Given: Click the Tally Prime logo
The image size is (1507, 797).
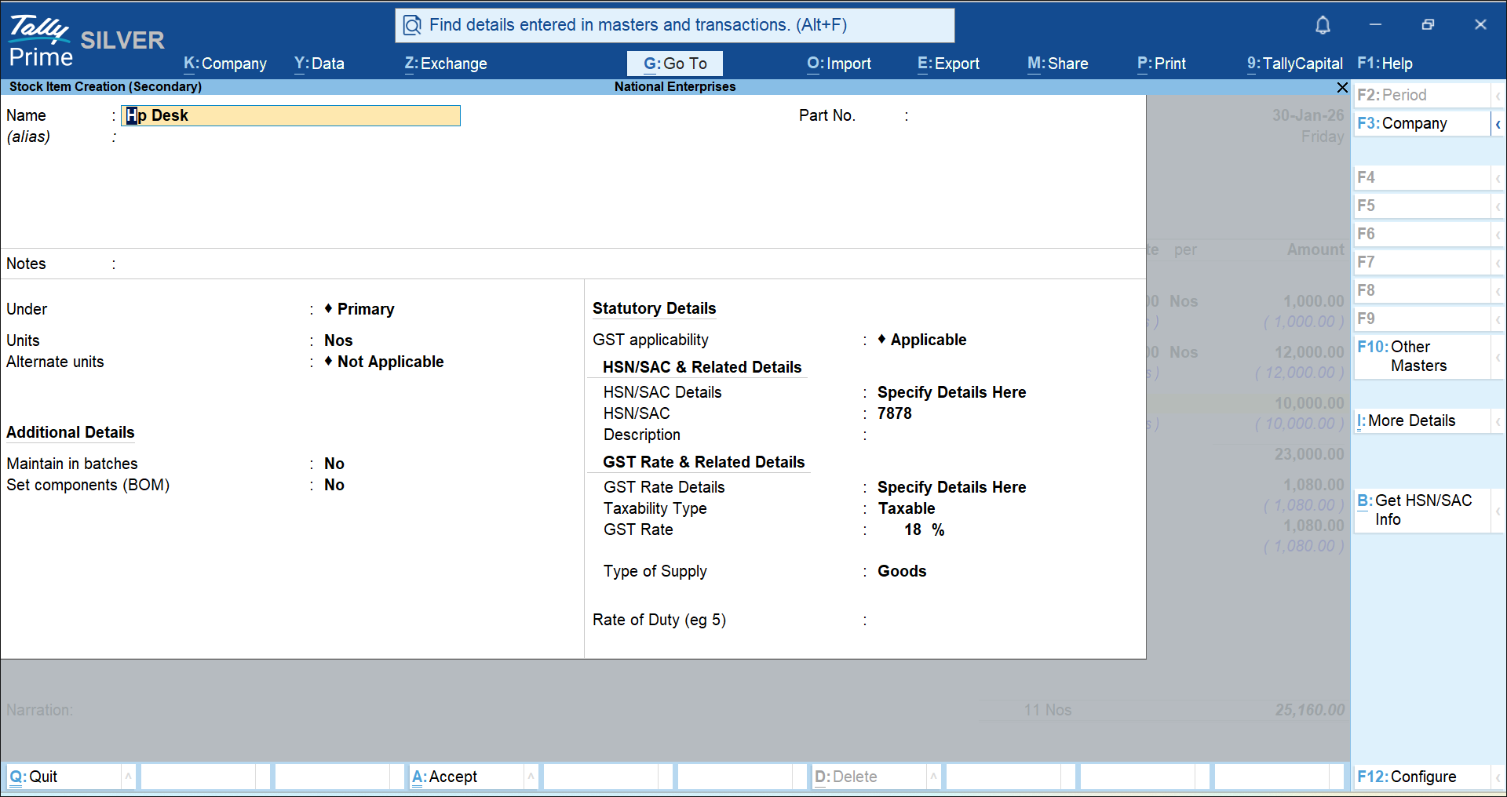Looking at the screenshot, I should click(x=41, y=41).
